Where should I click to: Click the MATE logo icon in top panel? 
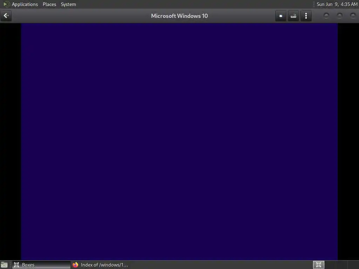point(6,4)
